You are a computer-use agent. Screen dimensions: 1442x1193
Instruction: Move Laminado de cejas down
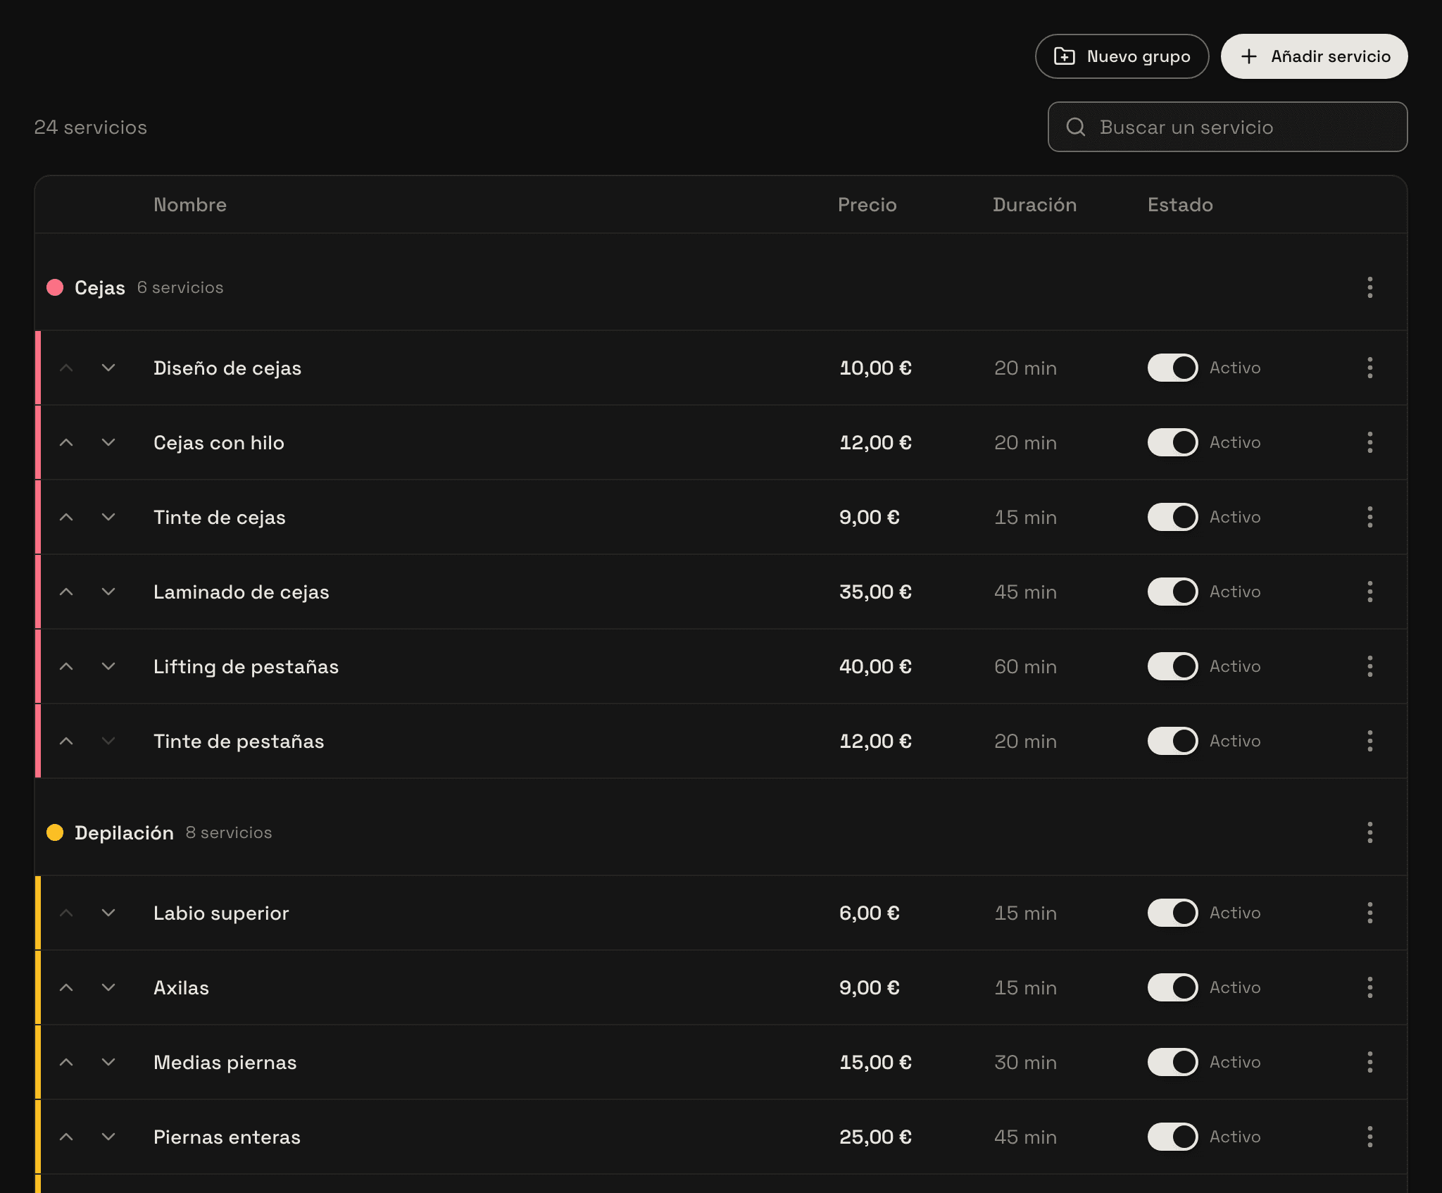108,592
